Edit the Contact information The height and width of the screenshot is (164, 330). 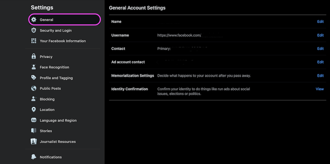(x=320, y=48)
